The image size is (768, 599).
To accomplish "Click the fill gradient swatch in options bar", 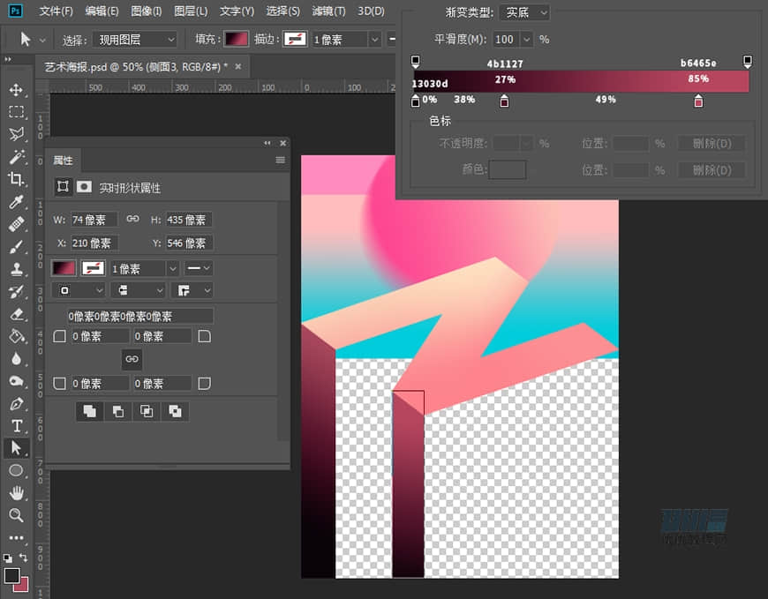I will (x=236, y=40).
